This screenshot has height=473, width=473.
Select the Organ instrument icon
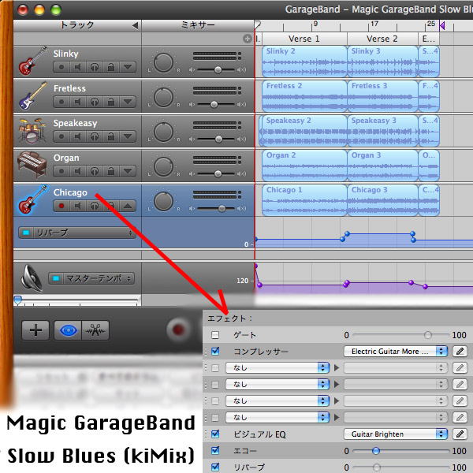32,165
